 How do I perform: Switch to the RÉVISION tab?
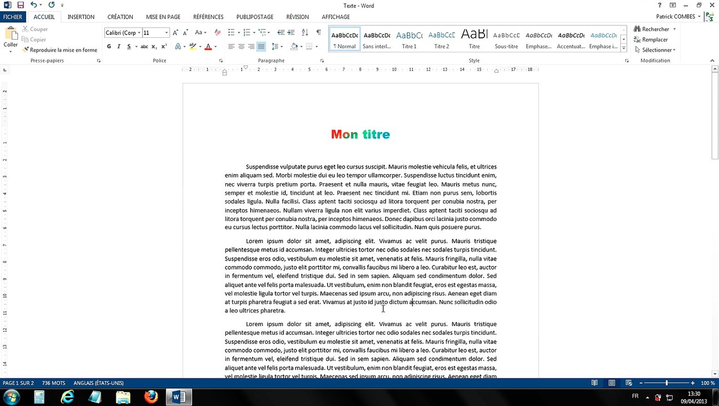[298, 17]
